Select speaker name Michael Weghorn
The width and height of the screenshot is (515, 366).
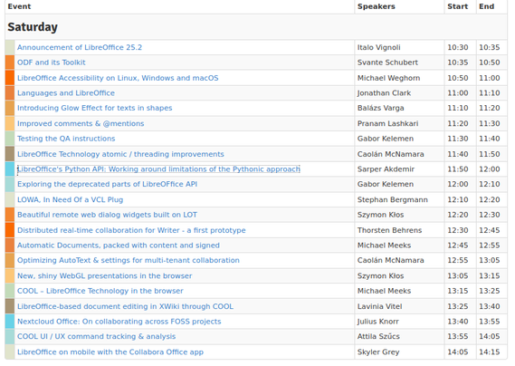coord(388,78)
